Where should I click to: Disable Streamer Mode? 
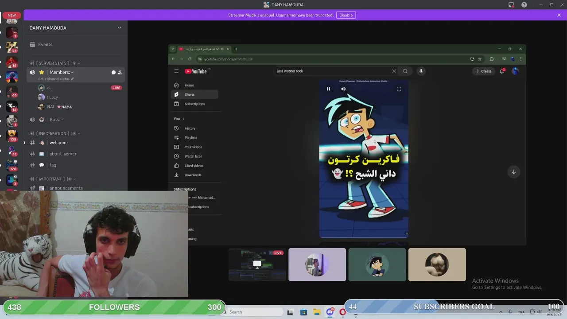click(x=346, y=15)
